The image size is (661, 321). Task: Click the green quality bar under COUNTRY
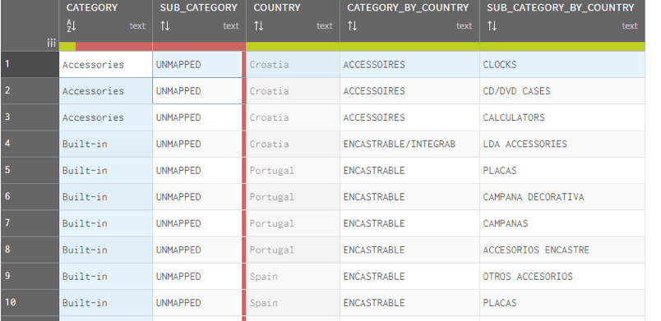point(293,46)
